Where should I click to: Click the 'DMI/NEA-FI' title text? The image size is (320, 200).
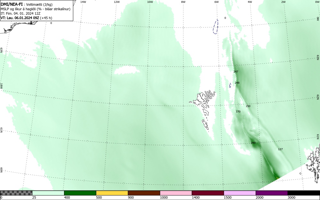click(12, 4)
